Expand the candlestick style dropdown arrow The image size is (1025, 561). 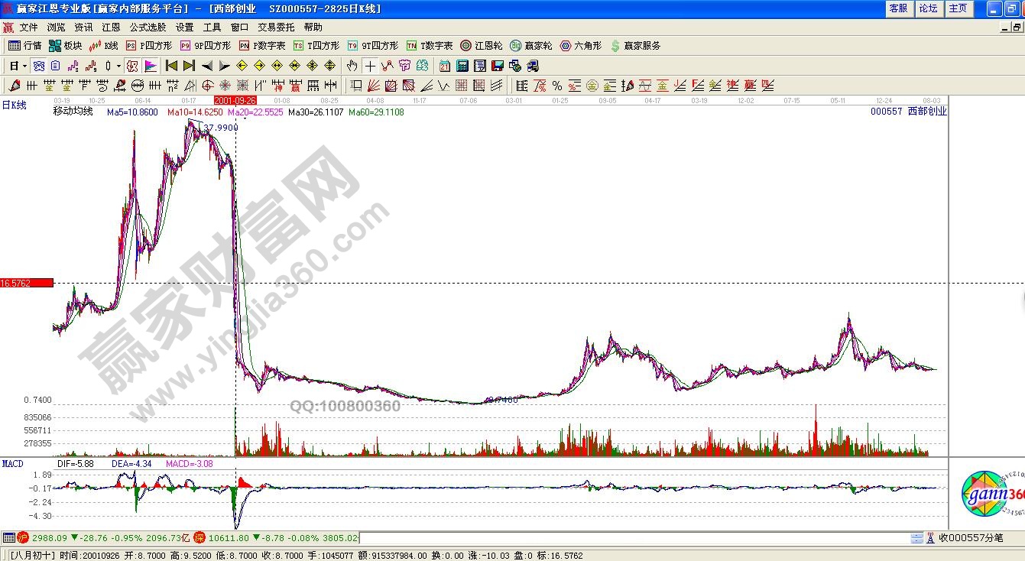point(118,66)
